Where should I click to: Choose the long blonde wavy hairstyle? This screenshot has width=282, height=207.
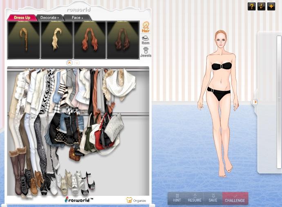[57, 40]
